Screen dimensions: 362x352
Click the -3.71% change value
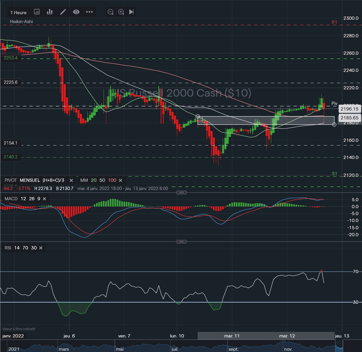coord(23,189)
